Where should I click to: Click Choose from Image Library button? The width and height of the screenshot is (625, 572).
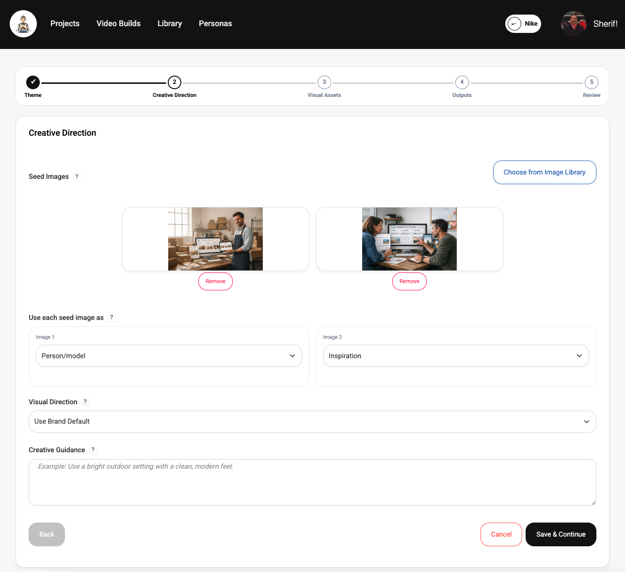pos(545,172)
